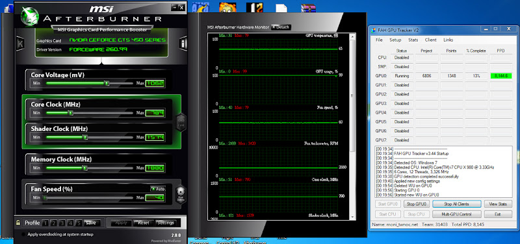
Task: Click the hardware monitor vertical scrollbar
Action: point(353,126)
